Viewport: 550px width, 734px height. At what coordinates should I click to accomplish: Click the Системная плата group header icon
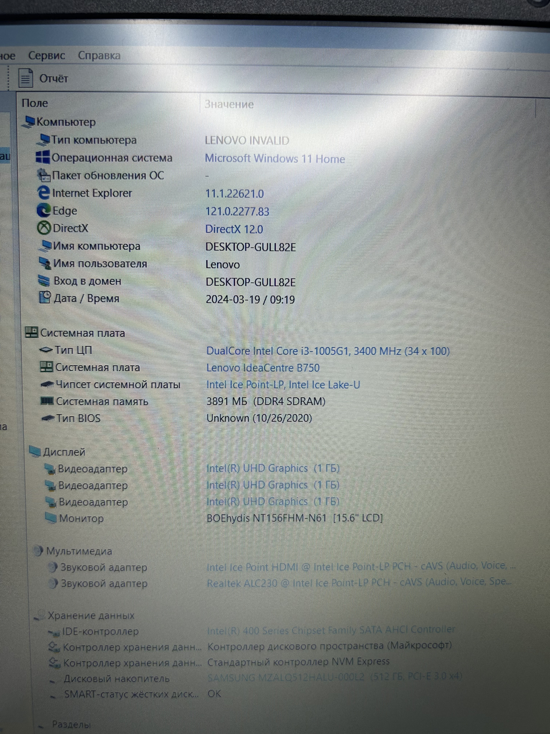point(32,332)
